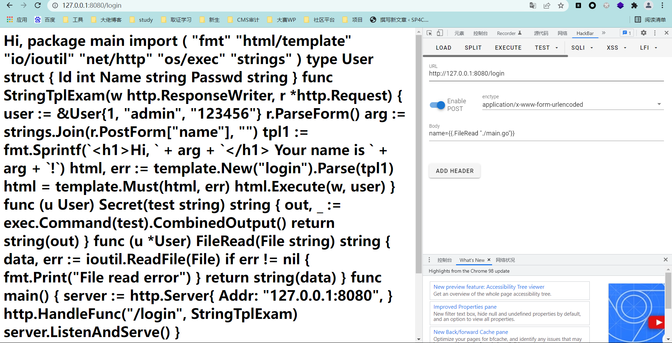Close the DevTools panel
The image size is (672, 343).
[666, 33]
